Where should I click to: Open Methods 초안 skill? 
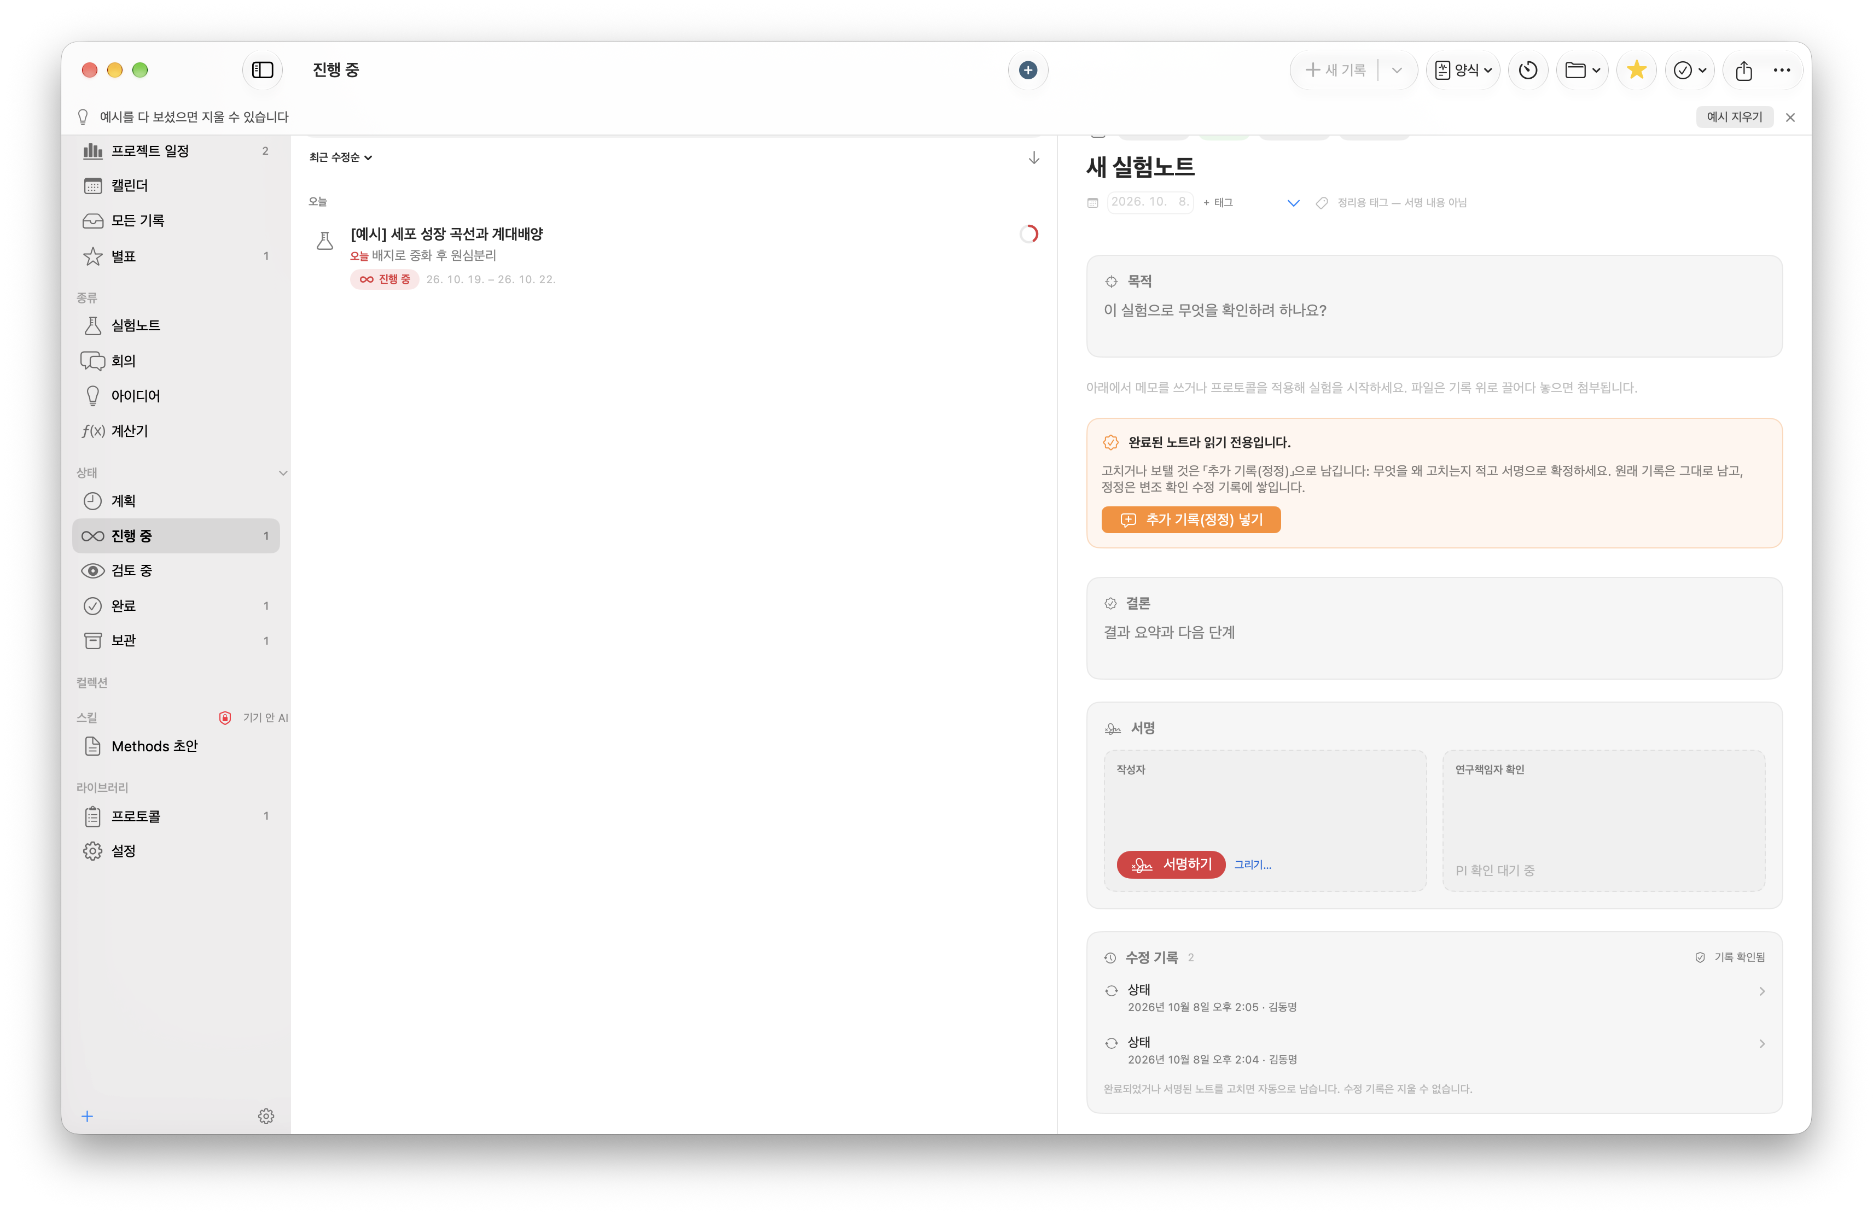176,746
